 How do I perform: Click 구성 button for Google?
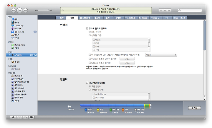[x=127, y=63]
